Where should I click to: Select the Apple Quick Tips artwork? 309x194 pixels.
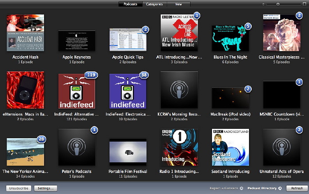pyautogui.click(x=128, y=40)
